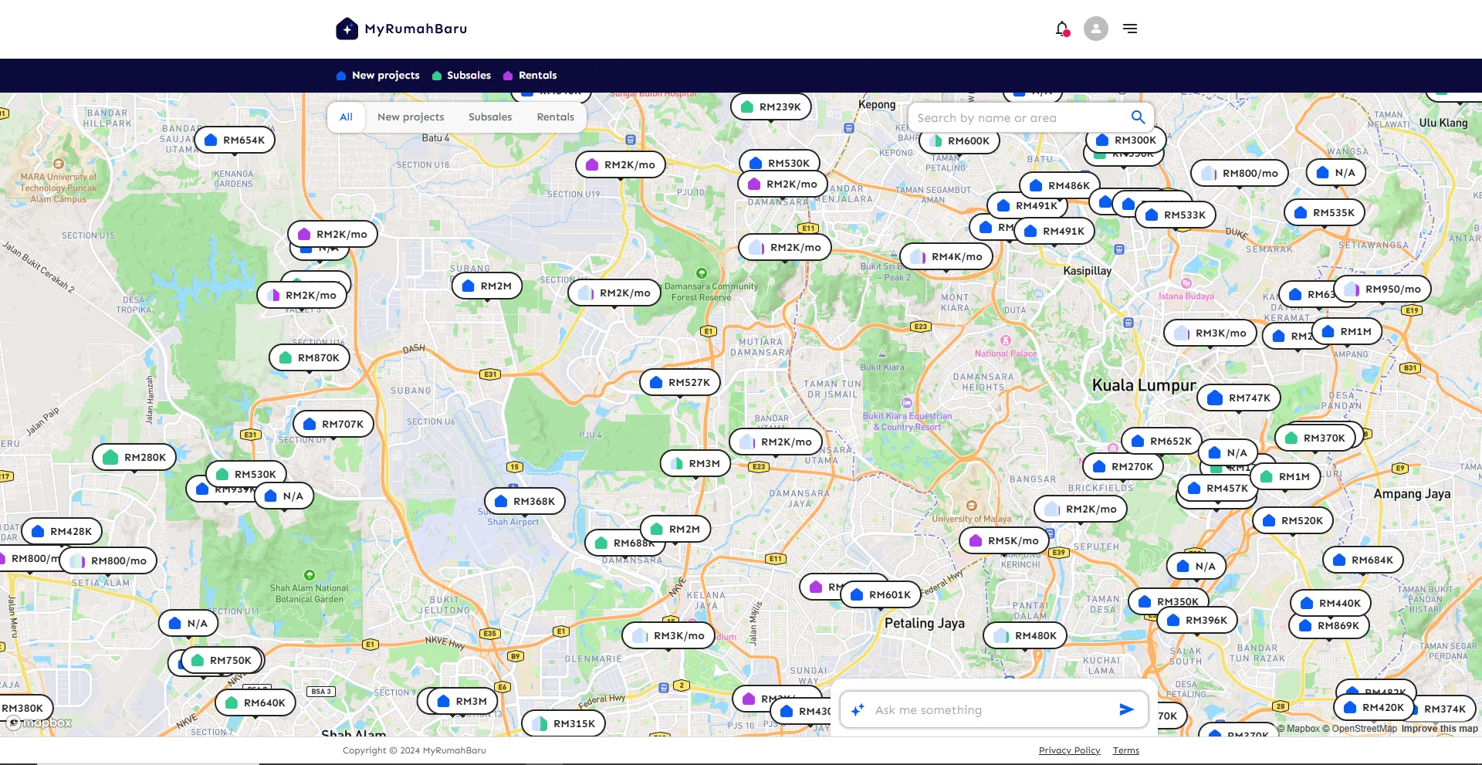The width and height of the screenshot is (1482, 765).
Task: Open the RM750K map marker
Action: [x=222, y=661]
